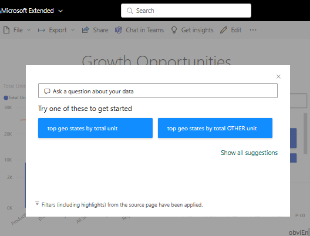The width and height of the screenshot is (310, 236).
Task: Open the Share menu item
Action: tap(95, 30)
